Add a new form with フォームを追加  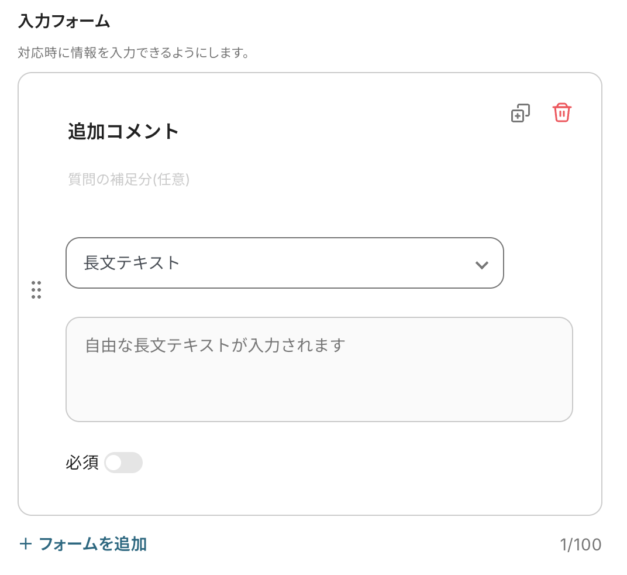pos(92,545)
